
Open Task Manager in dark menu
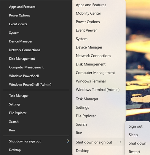pyautogui.click(x=19, y=96)
